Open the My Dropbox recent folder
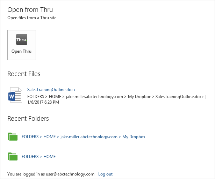 click(134, 137)
